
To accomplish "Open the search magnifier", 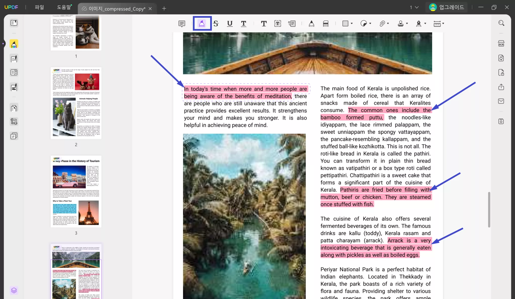I will pos(501,23).
